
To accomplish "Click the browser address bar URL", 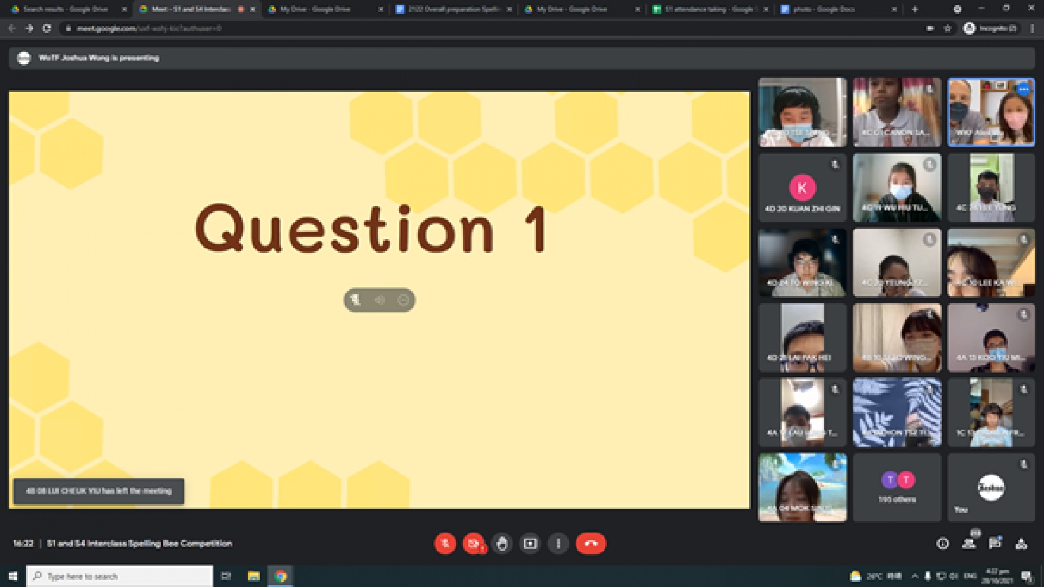I will [x=149, y=28].
